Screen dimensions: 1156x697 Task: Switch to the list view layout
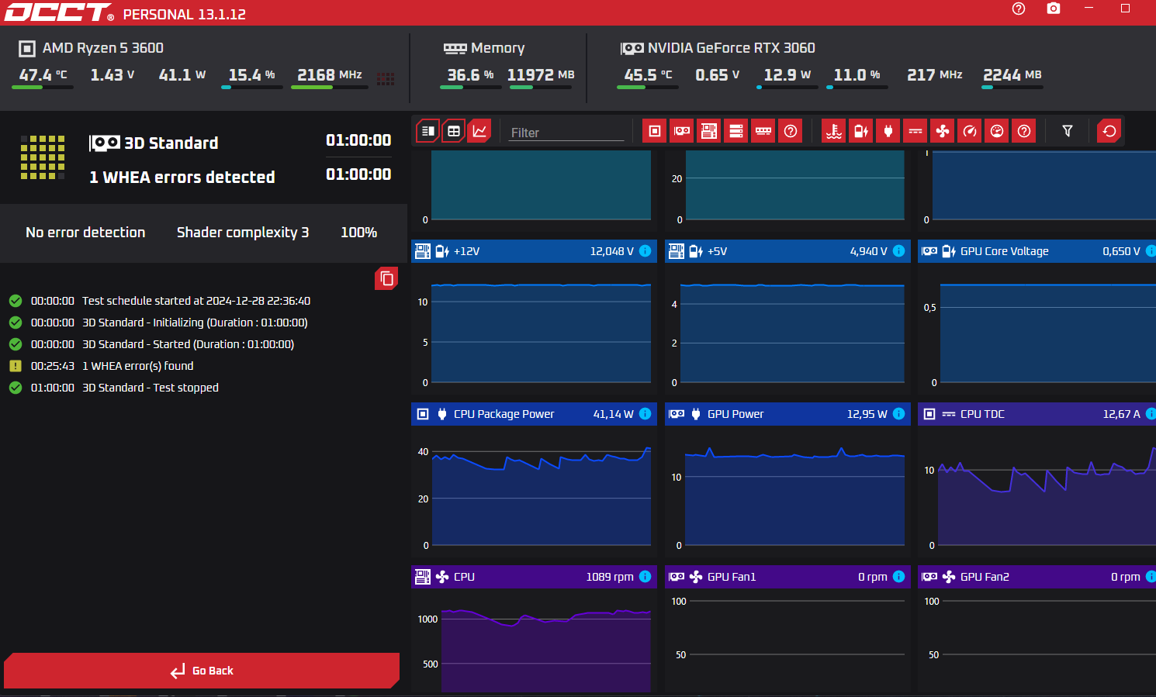(427, 131)
